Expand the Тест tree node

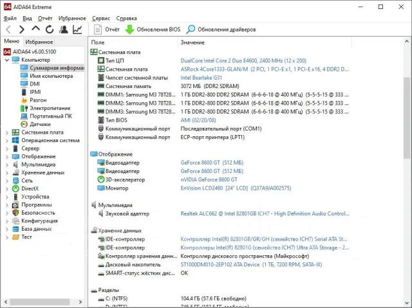click(7, 237)
